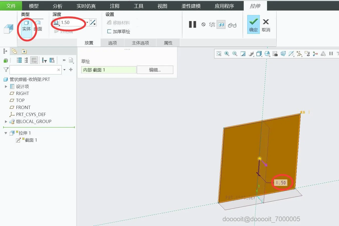Confirm the extrude with 确定
Screen dimensions: 339x226
(253, 25)
